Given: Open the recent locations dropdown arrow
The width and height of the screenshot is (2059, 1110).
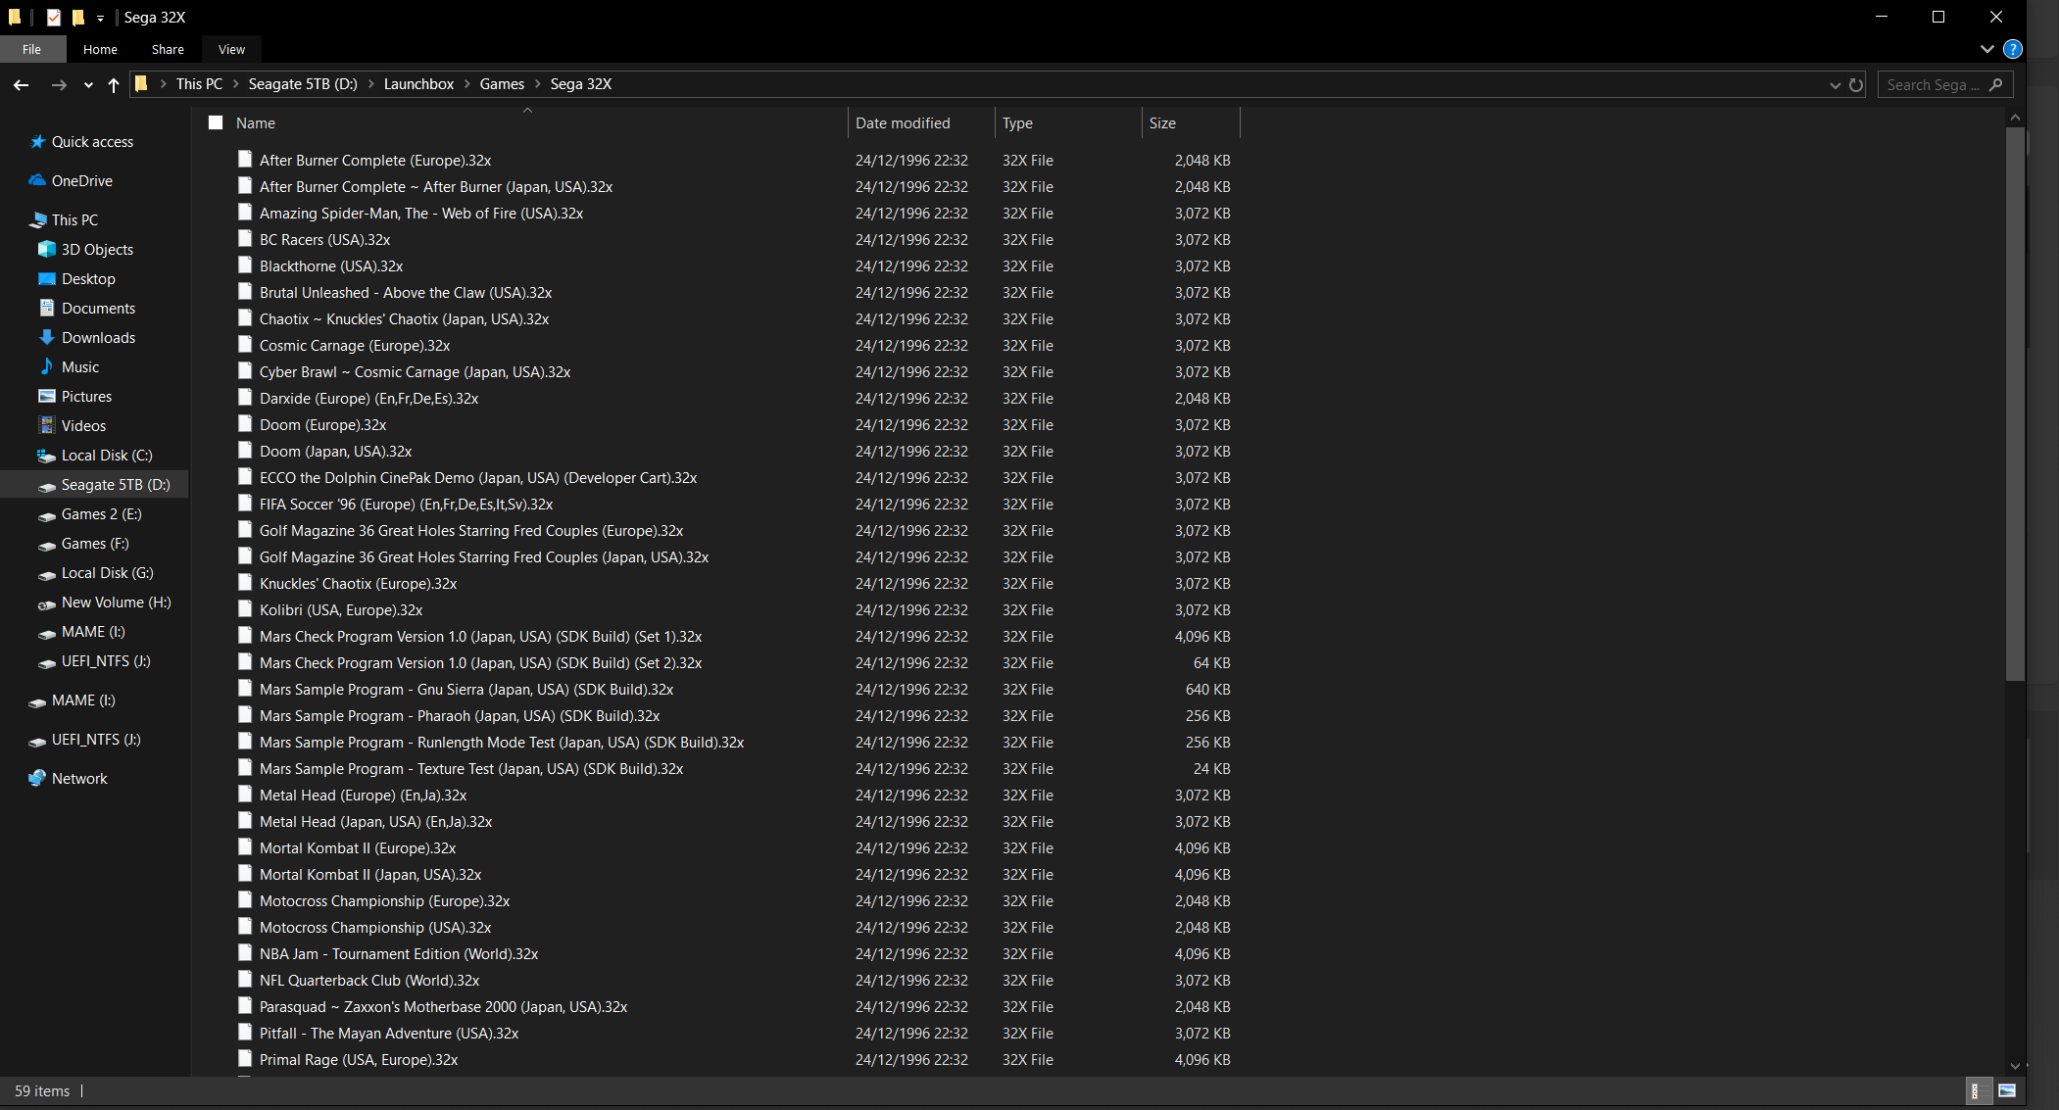Looking at the screenshot, I should pyautogui.click(x=88, y=85).
